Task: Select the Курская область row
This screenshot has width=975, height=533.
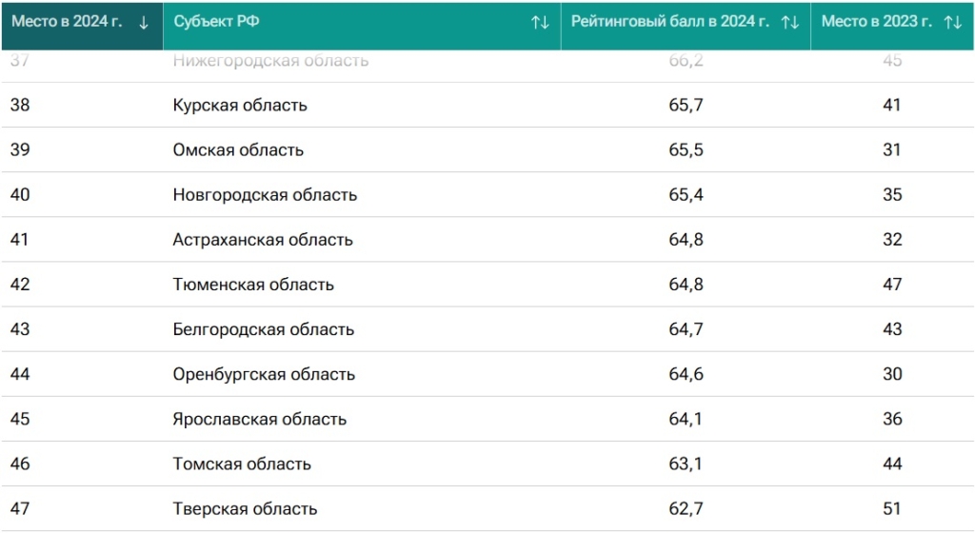Action: click(240, 106)
